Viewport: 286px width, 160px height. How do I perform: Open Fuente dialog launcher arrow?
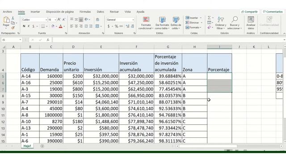(66, 33)
